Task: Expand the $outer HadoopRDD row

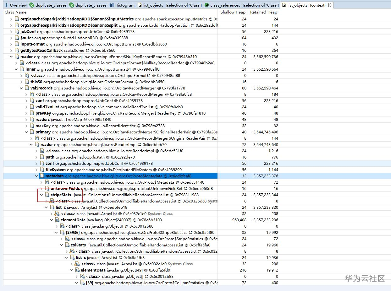Action: (11, 38)
